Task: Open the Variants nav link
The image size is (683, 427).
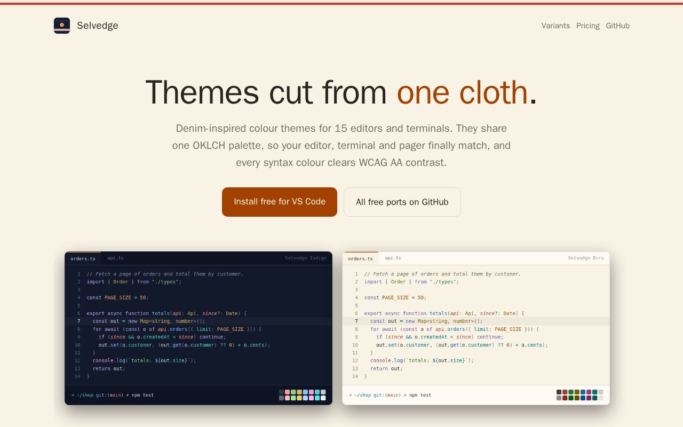Action: tap(555, 26)
